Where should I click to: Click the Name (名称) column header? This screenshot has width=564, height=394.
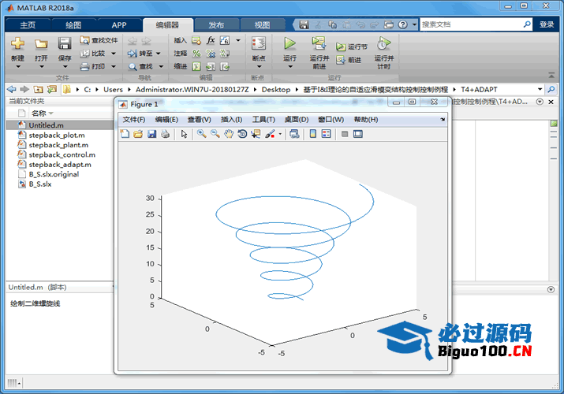click(x=39, y=113)
